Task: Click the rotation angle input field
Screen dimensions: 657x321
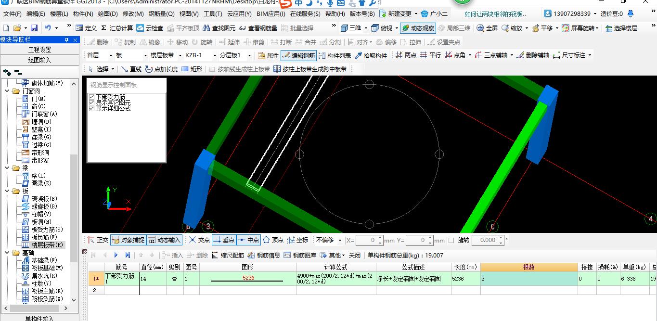Action: (488, 240)
